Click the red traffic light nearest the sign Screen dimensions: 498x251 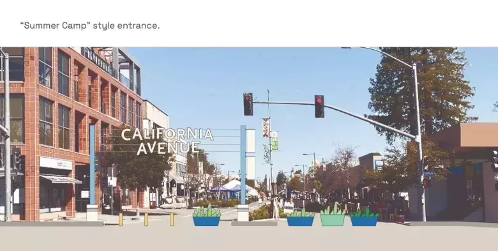[x=248, y=104]
